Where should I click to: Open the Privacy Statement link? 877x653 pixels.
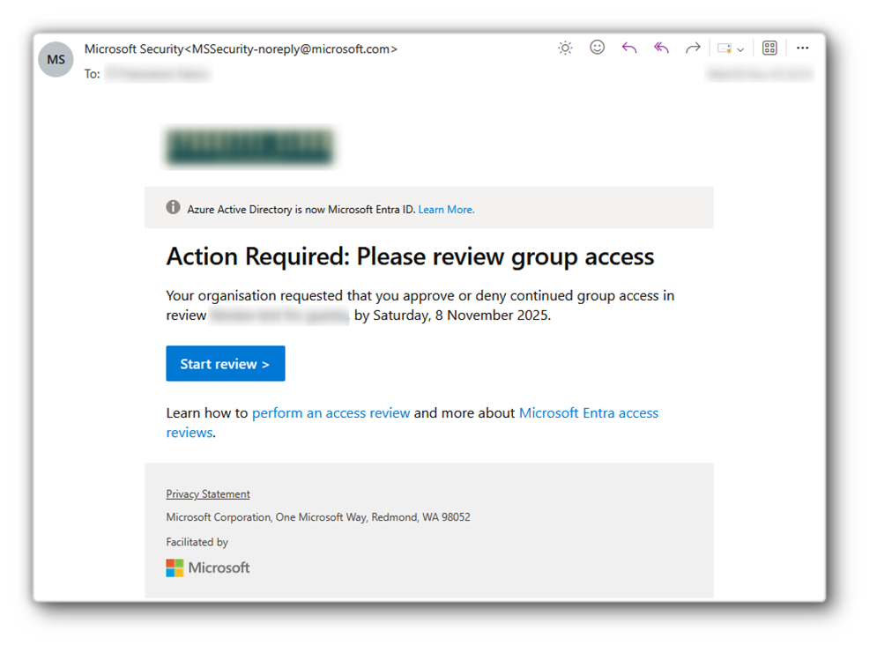[208, 494]
